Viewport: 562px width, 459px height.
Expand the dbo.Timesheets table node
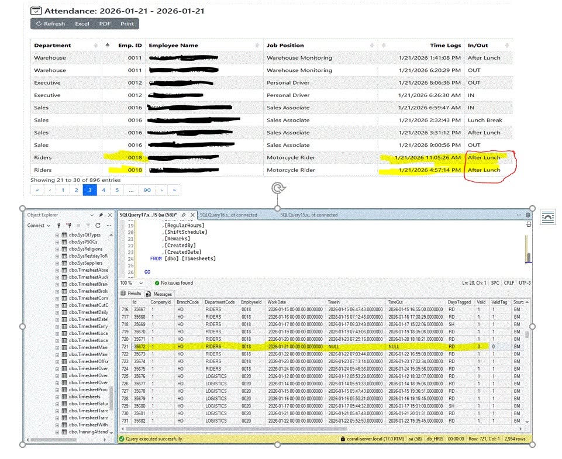tap(57, 397)
